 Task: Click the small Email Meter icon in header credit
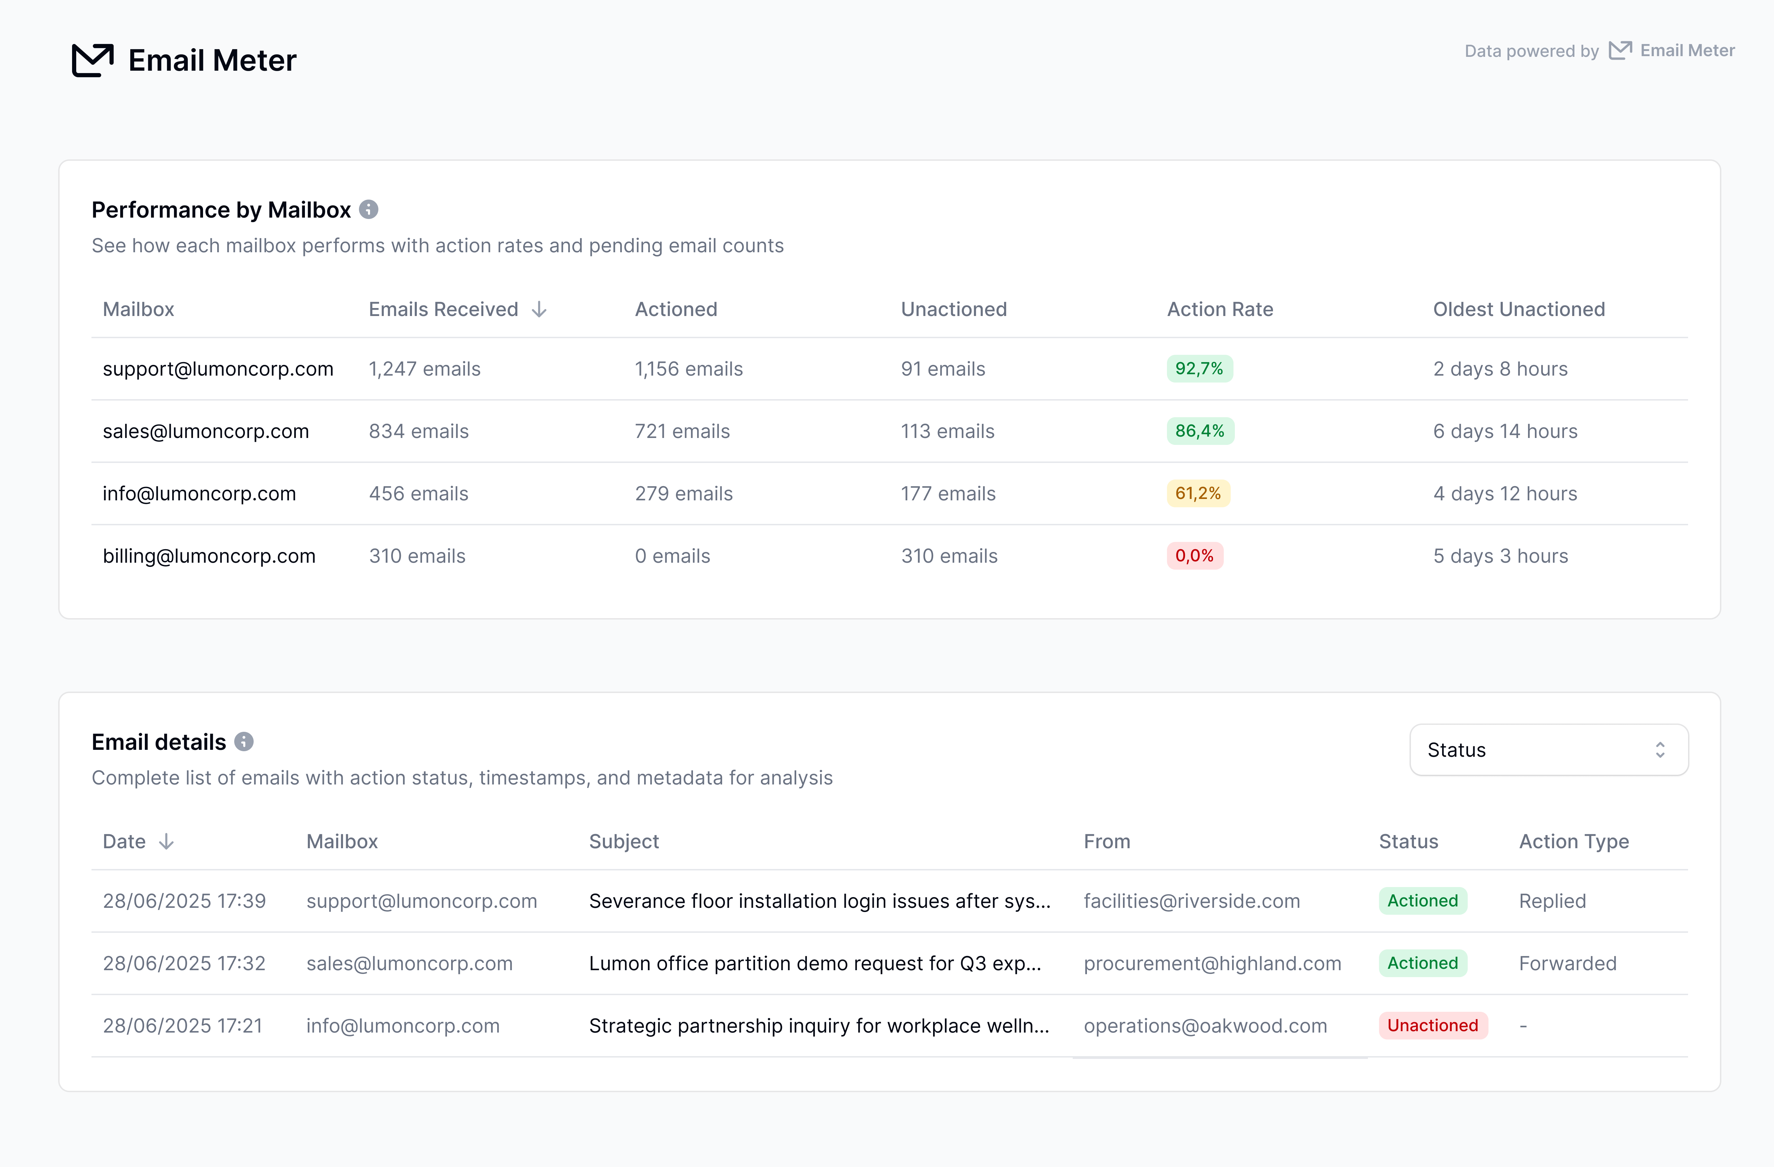point(1620,51)
